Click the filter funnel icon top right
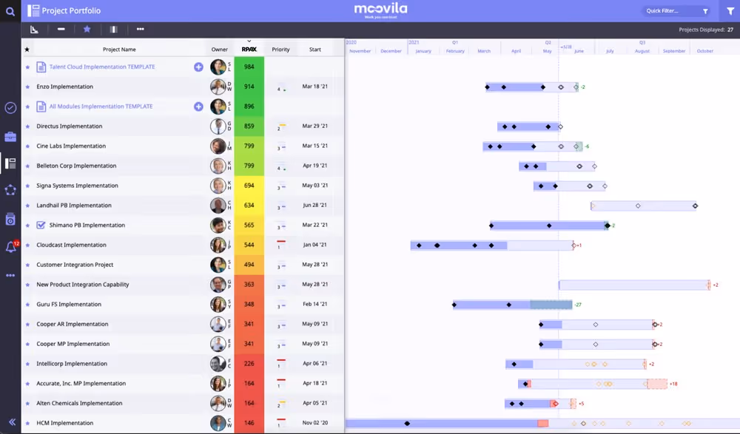Viewport: 740px width, 434px height. pyautogui.click(x=730, y=11)
